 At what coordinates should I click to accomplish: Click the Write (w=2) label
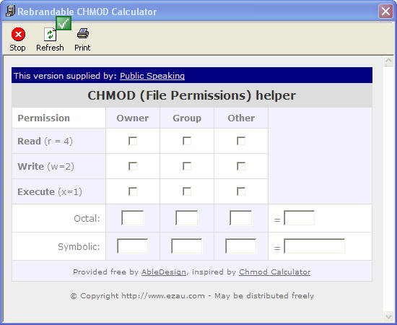tap(45, 166)
